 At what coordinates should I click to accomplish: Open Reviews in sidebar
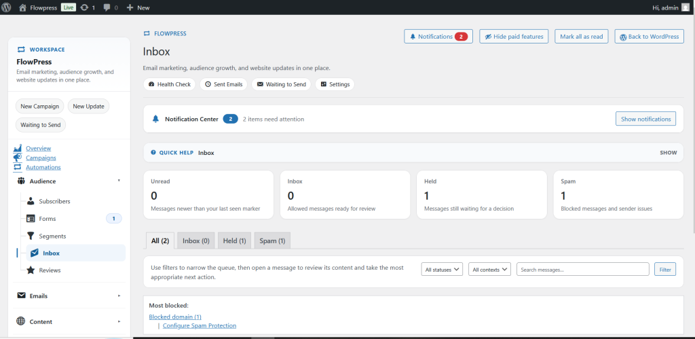(x=50, y=270)
